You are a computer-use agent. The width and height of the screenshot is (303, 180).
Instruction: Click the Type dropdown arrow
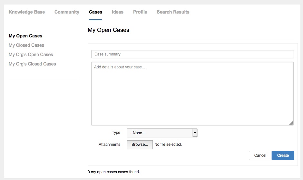click(195, 133)
